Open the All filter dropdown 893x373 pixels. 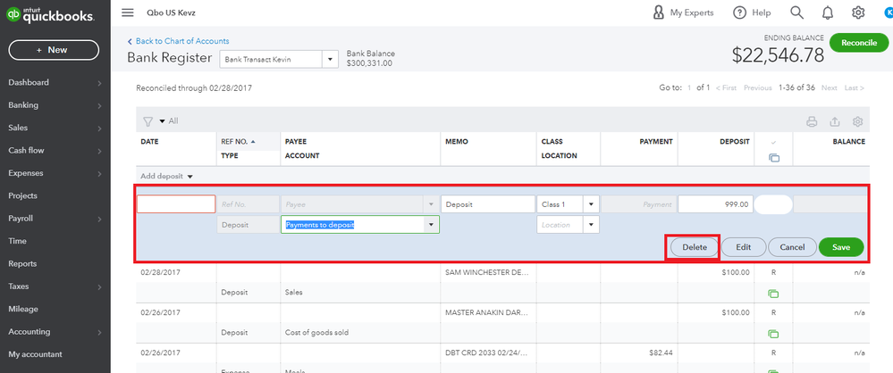click(169, 121)
